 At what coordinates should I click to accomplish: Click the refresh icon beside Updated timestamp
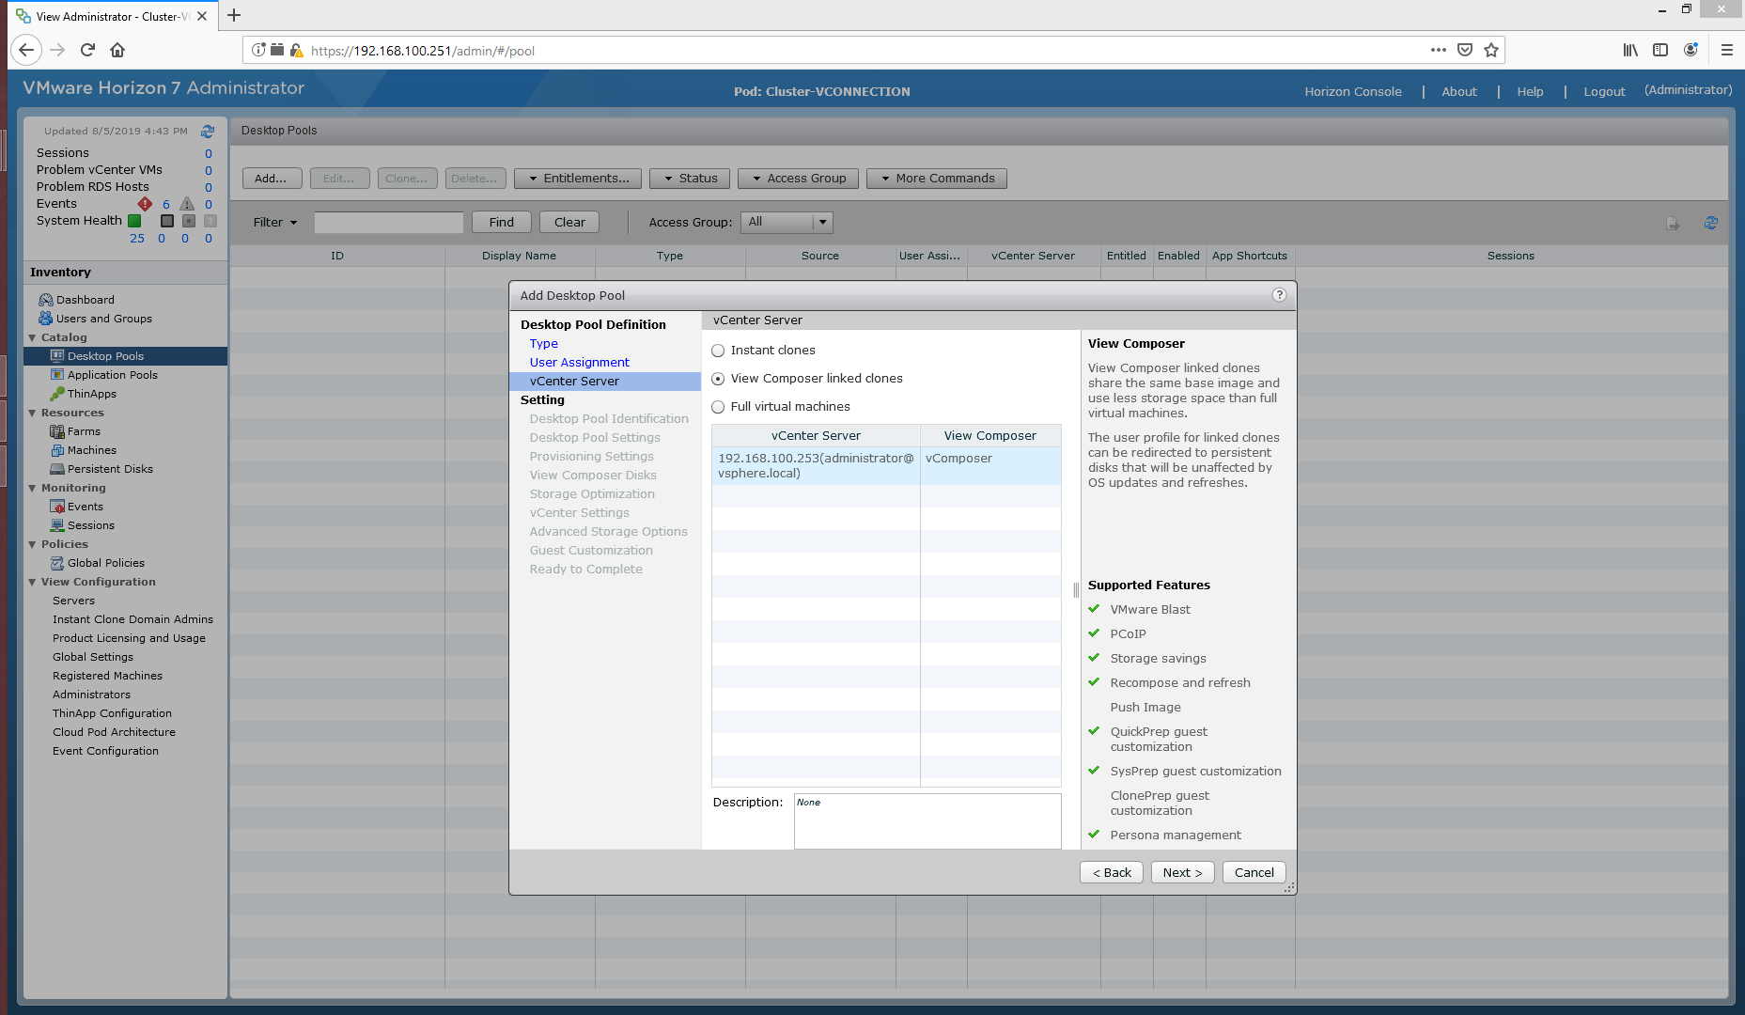point(208,132)
